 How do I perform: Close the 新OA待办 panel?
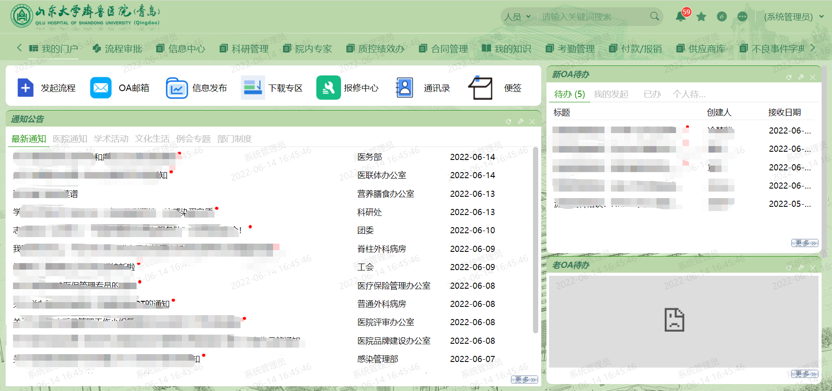coord(812,77)
